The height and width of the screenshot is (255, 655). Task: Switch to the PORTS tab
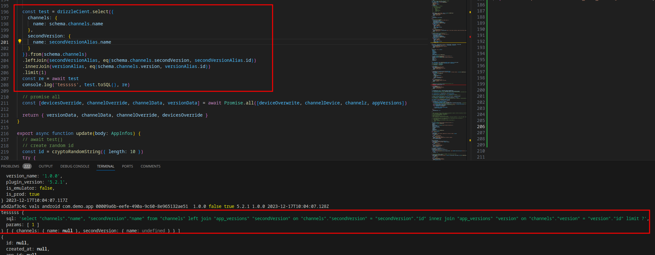click(x=127, y=166)
